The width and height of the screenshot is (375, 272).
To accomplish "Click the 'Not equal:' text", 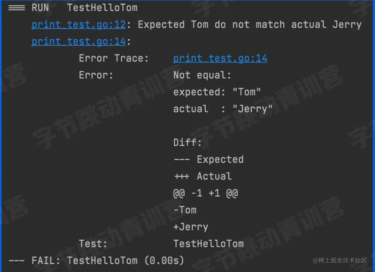I will (202, 75).
